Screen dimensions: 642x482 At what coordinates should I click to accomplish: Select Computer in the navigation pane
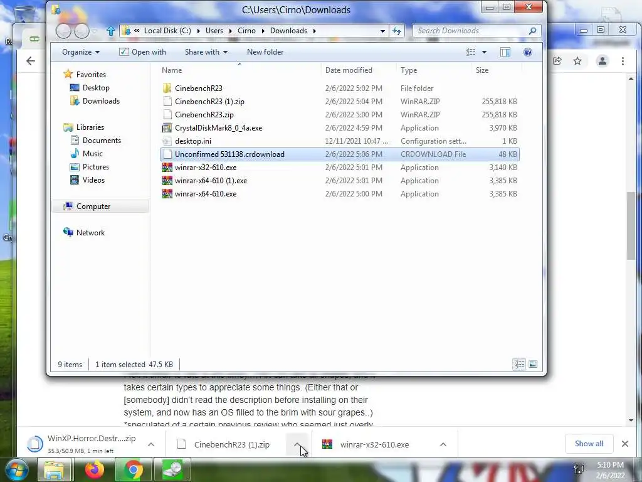[x=93, y=206]
